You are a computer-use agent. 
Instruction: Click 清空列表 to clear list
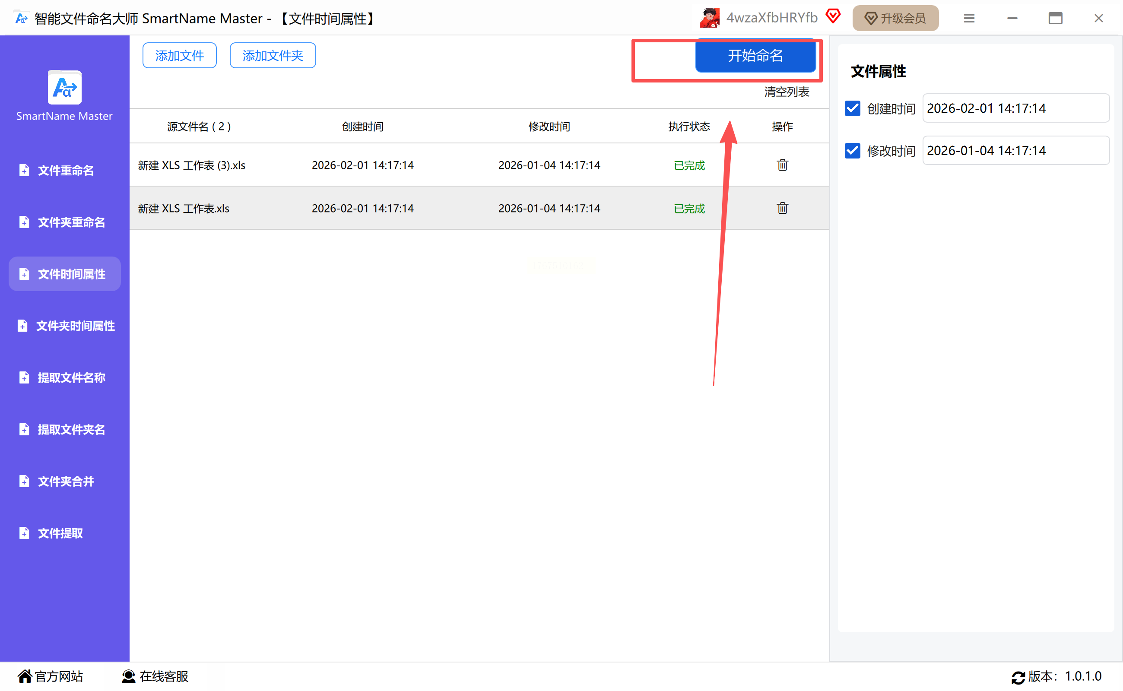(786, 92)
